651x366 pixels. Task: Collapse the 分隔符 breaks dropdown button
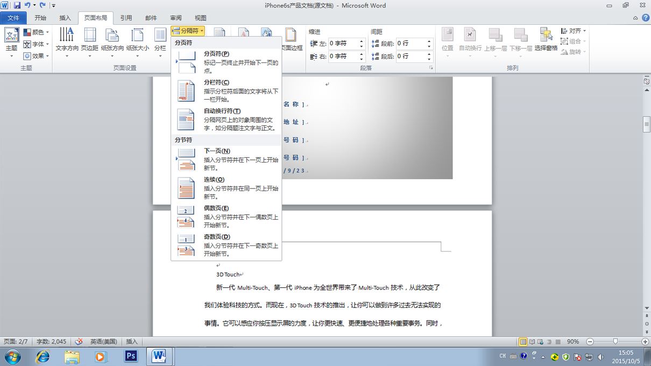click(x=187, y=31)
